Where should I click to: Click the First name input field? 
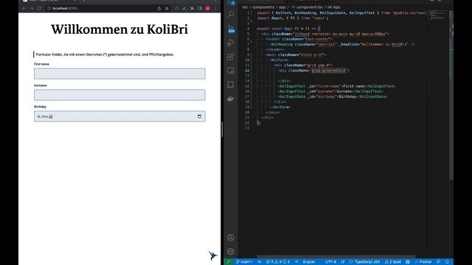click(x=119, y=74)
